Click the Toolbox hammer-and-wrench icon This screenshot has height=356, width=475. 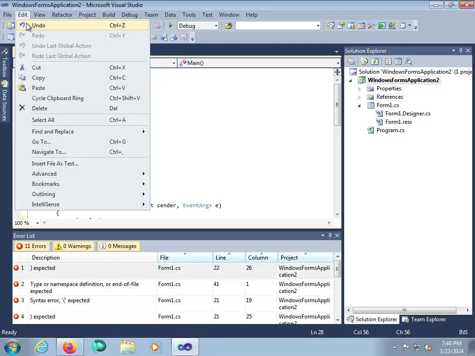(x=372, y=26)
